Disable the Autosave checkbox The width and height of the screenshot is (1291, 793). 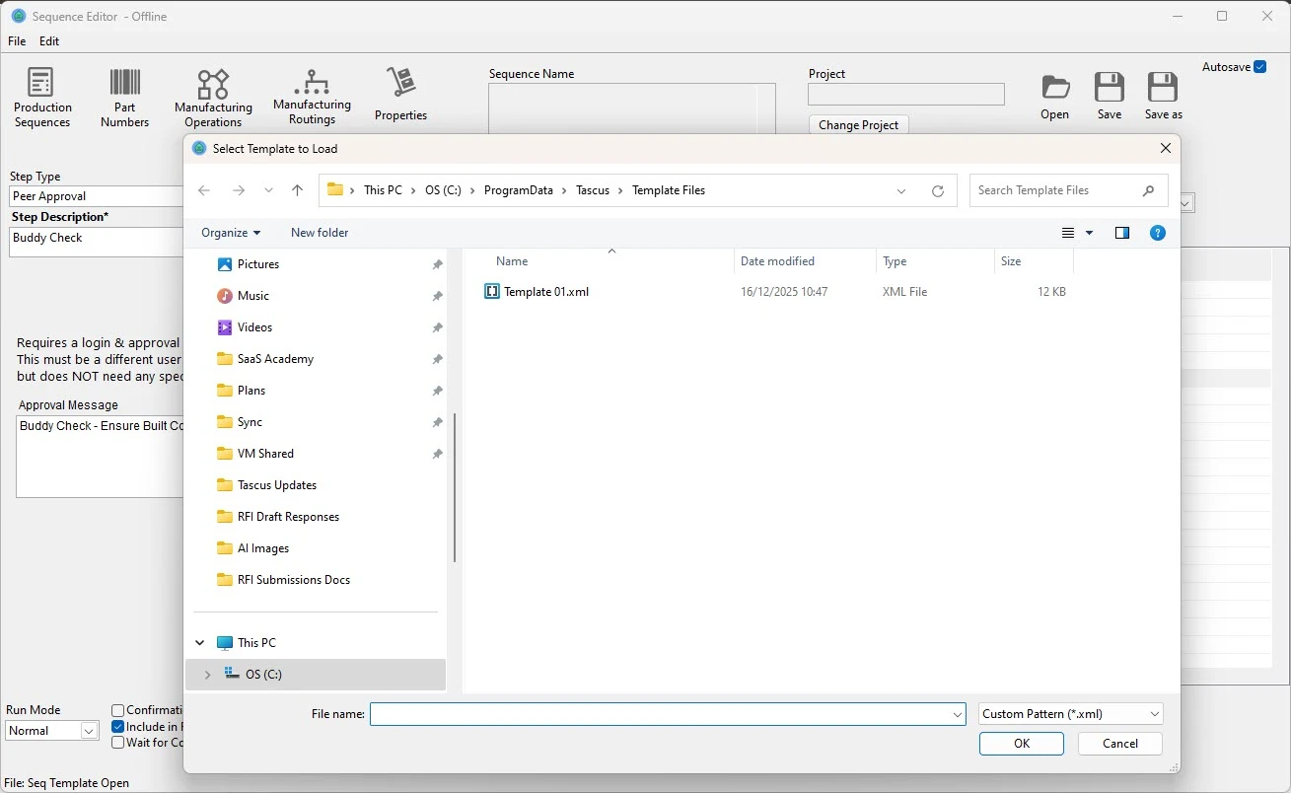1259,67
